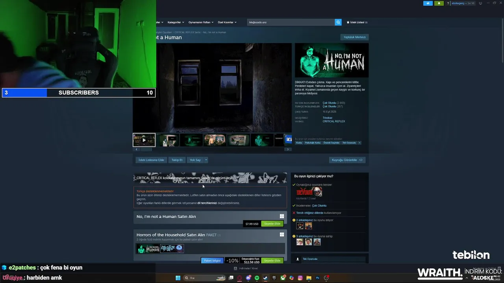504x283 pixels.
Task: Click the taskbar Ara search box
Action: click(x=205, y=278)
